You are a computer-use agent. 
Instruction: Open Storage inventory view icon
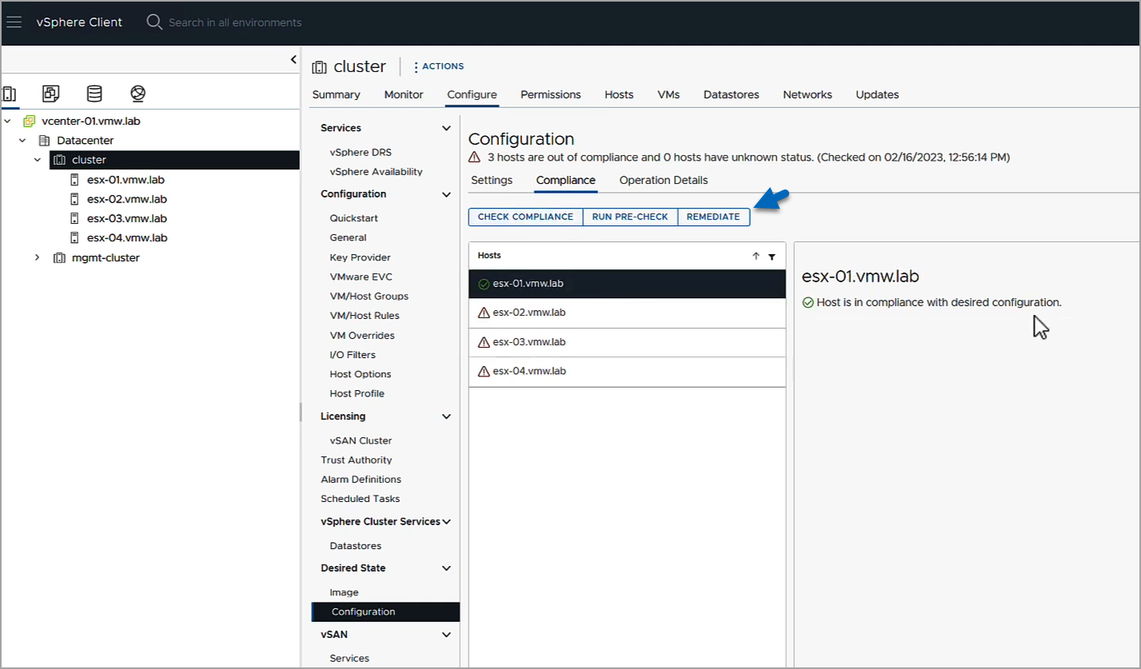pos(94,94)
